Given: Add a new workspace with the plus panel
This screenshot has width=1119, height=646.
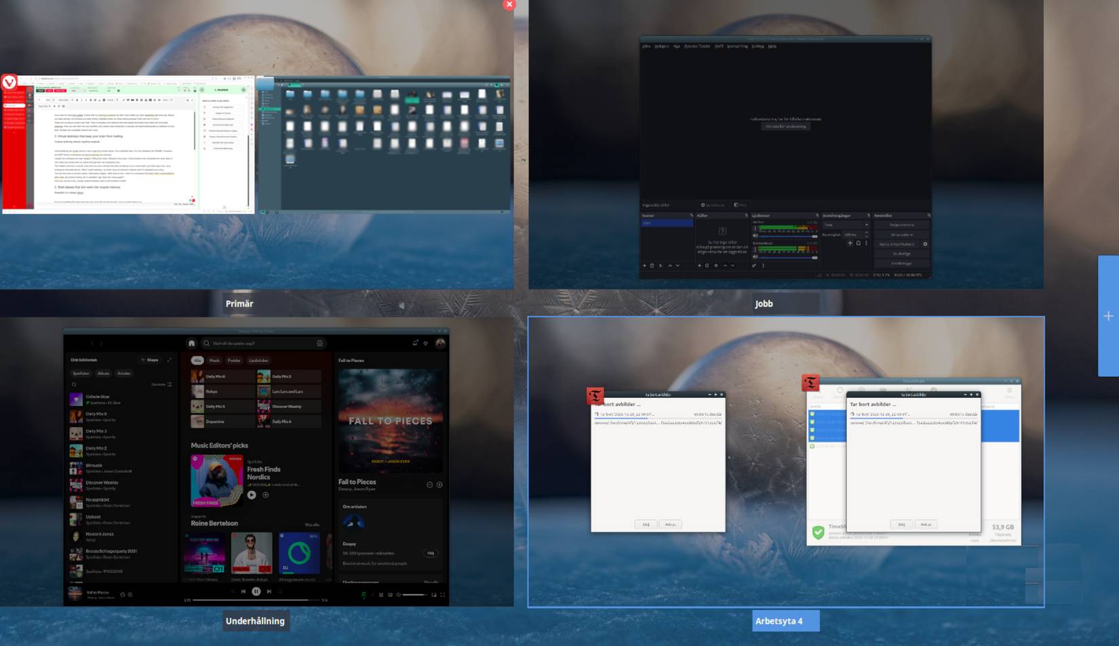Looking at the screenshot, I should (1107, 315).
